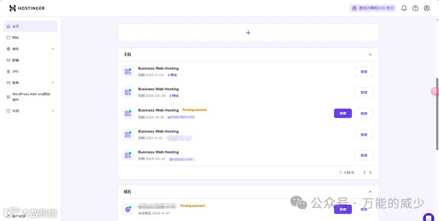Click 到期 2027-11-22 text
Screen dimensions: 439x221
pos(151,138)
